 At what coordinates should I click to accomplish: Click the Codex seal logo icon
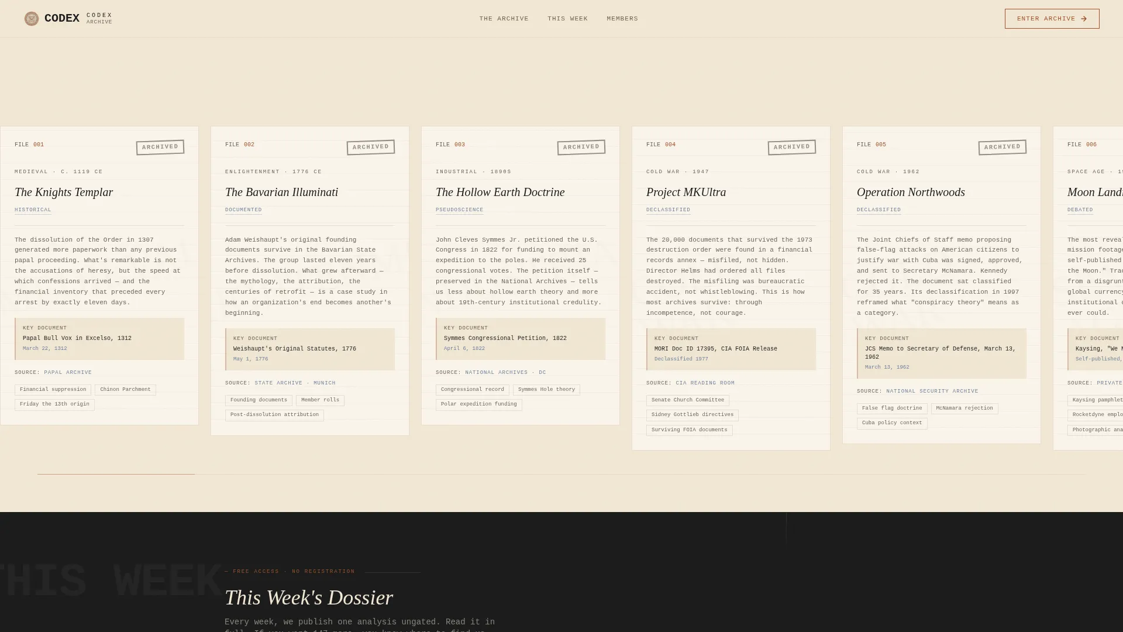[x=32, y=19]
